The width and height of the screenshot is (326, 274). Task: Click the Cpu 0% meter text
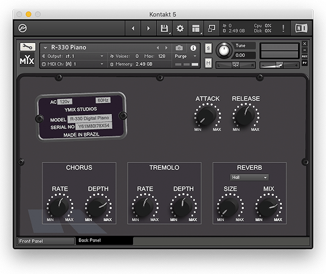[262, 26]
